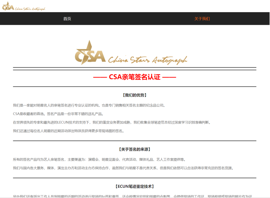
Task: Select the 关于我们 navigation item
Action: pos(202,19)
